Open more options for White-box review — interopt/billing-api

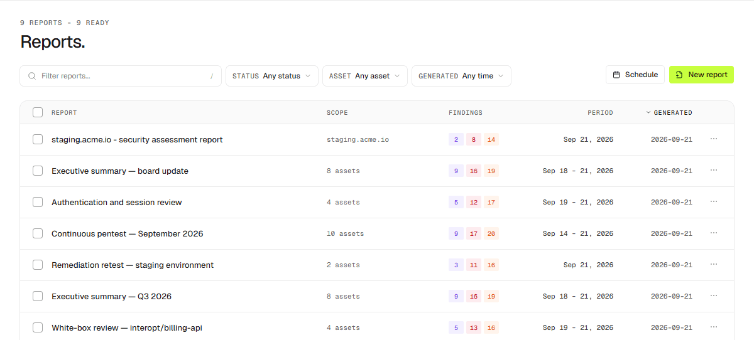[x=714, y=327]
